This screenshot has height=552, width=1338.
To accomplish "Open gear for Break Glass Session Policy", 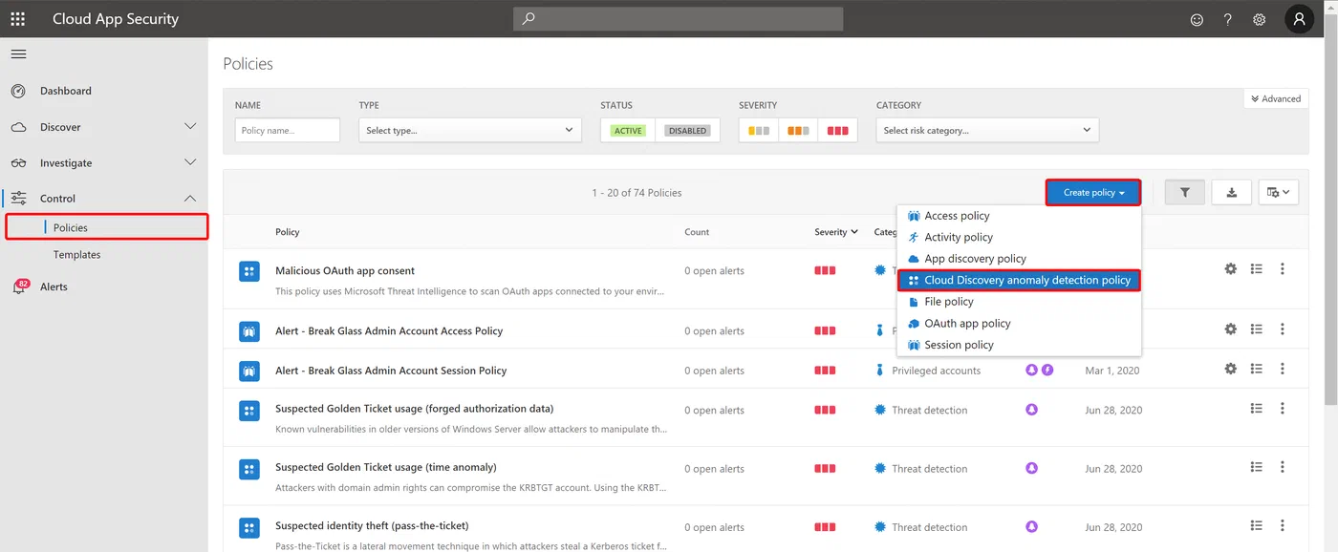I will pos(1231,369).
